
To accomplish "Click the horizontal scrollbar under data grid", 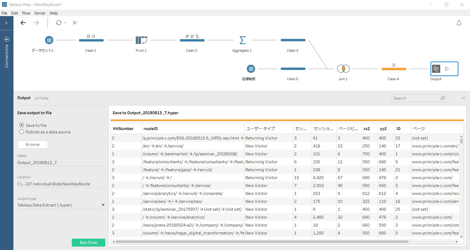I will point(262,242).
